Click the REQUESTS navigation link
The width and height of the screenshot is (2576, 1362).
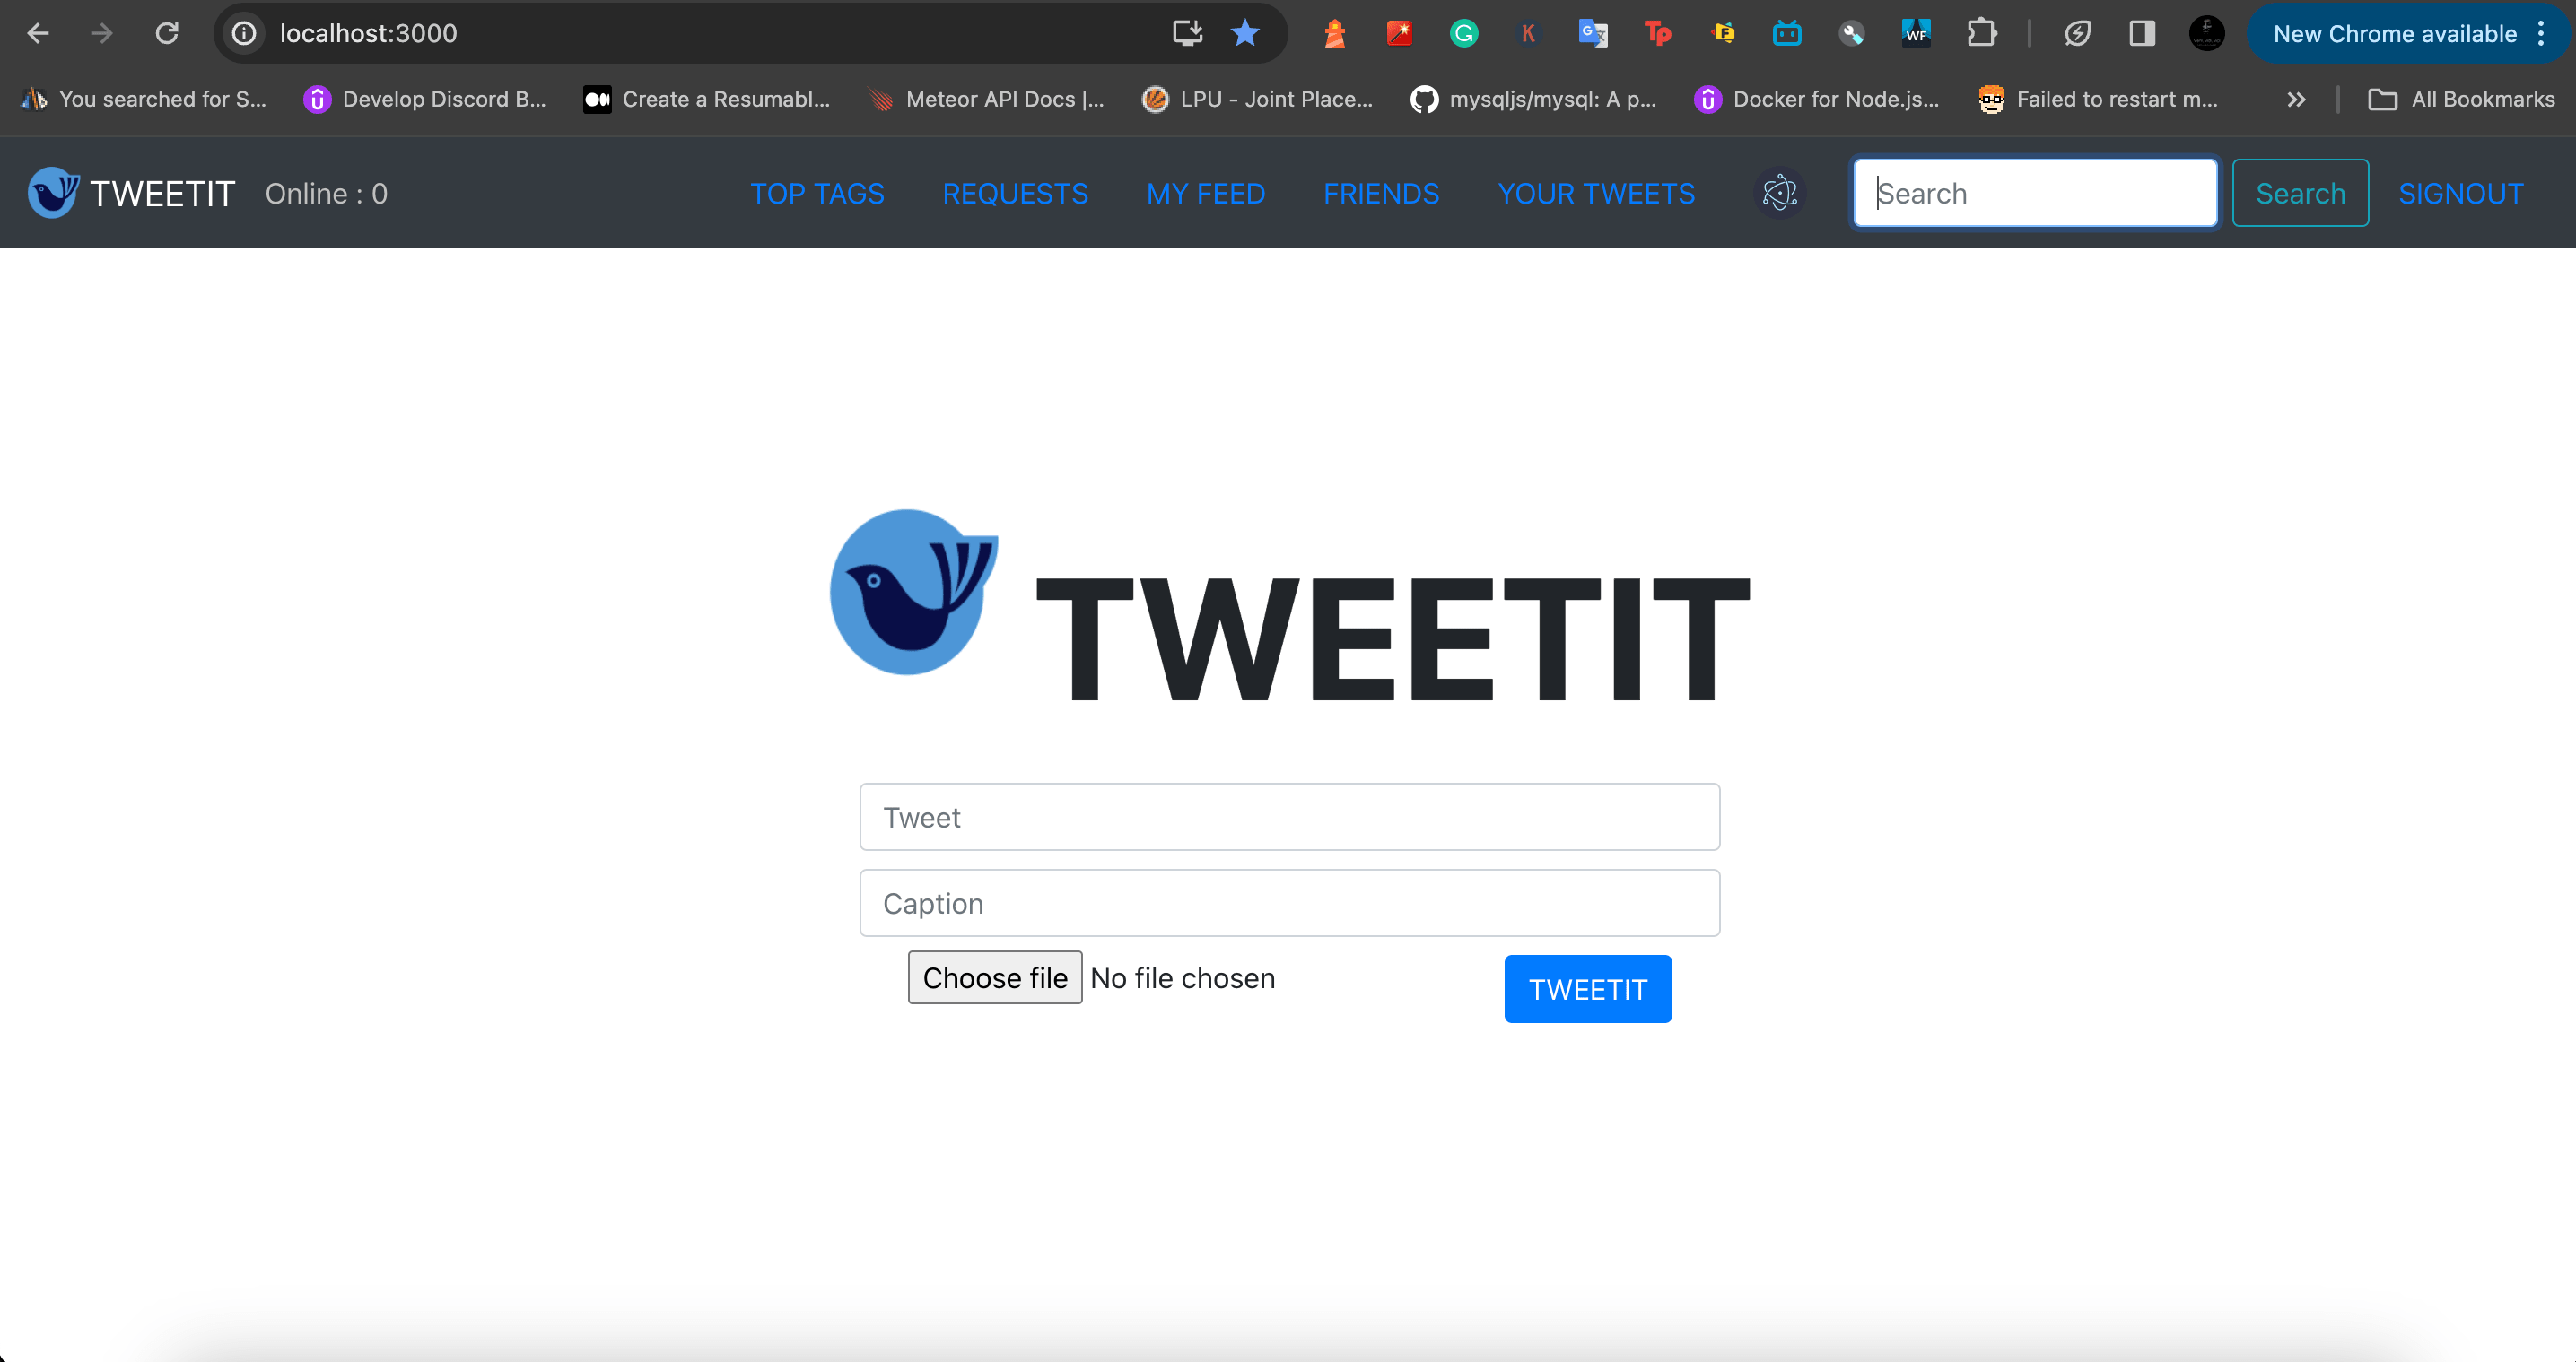1017,194
